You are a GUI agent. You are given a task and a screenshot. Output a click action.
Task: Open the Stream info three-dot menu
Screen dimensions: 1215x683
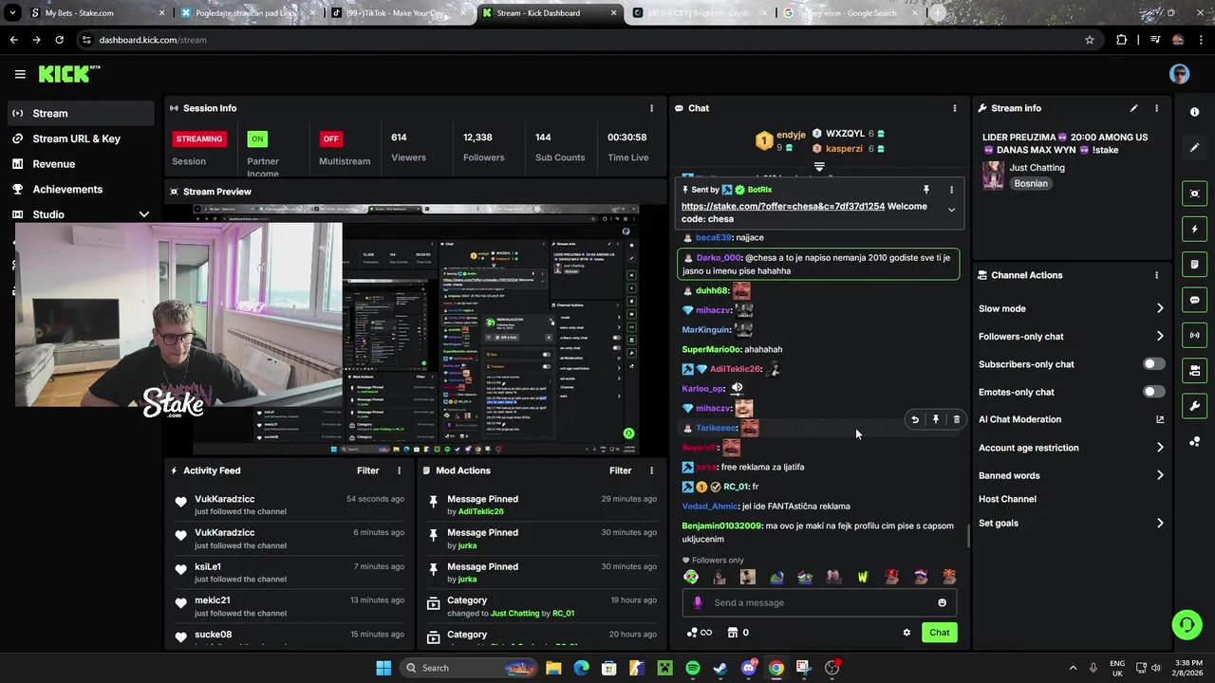[x=1156, y=108]
